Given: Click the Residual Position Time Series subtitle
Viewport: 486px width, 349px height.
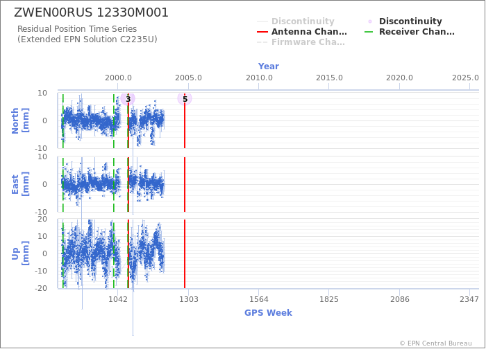Looking at the screenshot, I should [77, 29].
